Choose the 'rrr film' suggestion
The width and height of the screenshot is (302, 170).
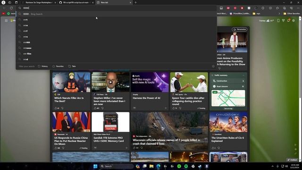point(117,53)
